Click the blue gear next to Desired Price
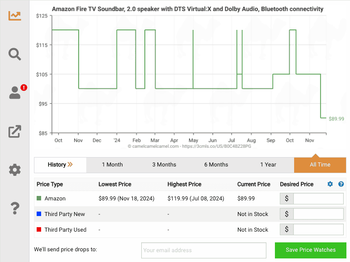Image resolution: width=350 pixels, height=262 pixels. pyautogui.click(x=330, y=184)
